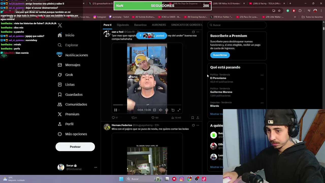325x183 pixels.
Task: Like can u feel's post
Action: [x=155, y=118]
